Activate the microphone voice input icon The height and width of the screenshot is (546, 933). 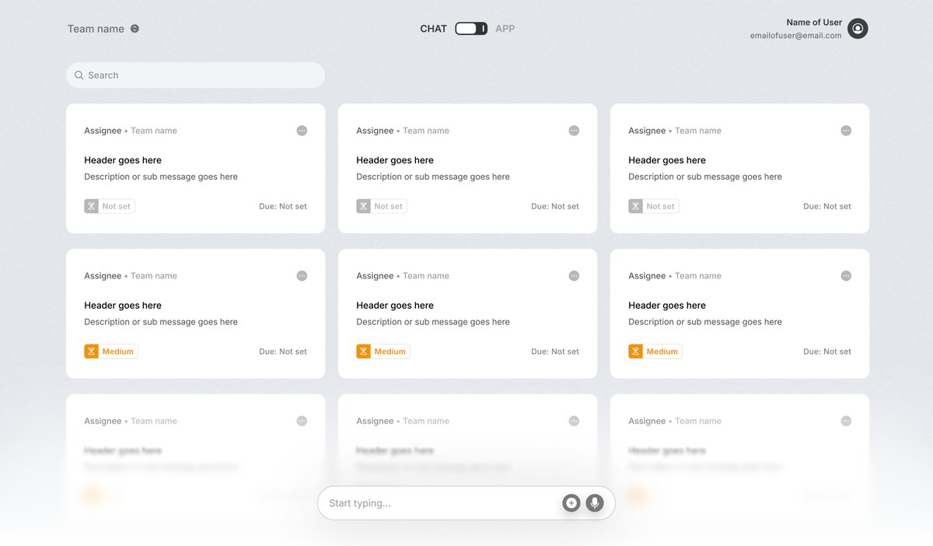(595, 503)
